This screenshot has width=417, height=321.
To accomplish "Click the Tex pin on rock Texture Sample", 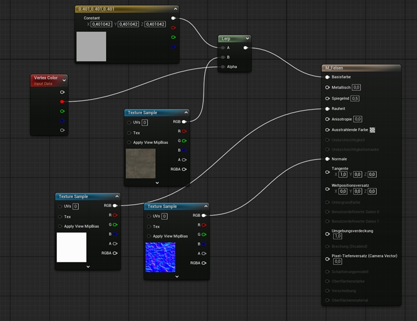I will (129, 132).
